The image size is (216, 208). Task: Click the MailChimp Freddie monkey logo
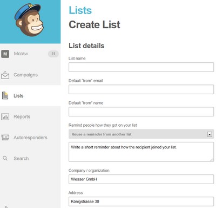tap(29, 19)
